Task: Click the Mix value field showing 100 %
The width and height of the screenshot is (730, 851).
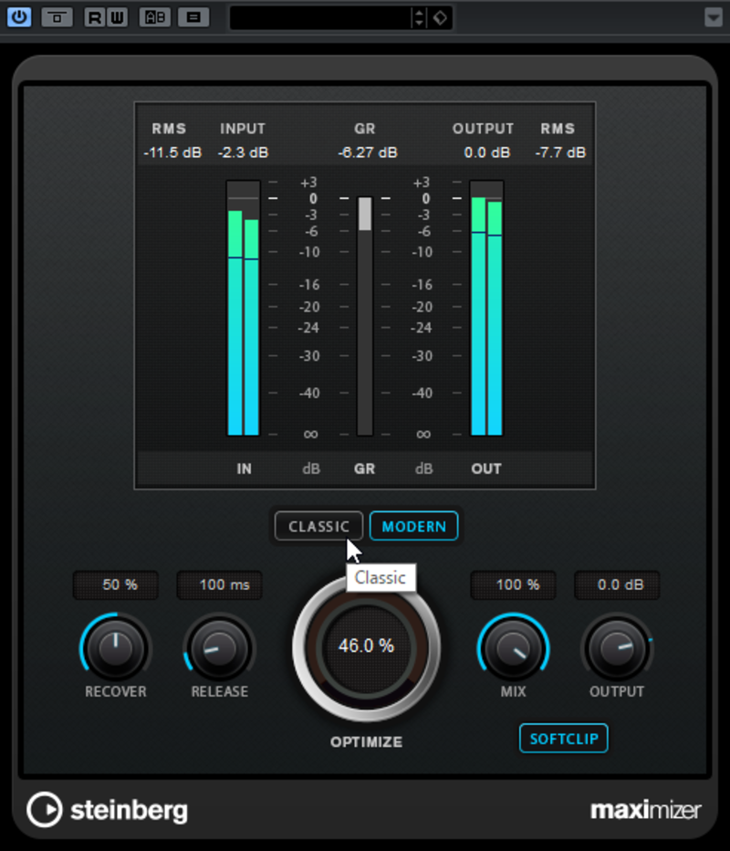Action: click(513, 584)
